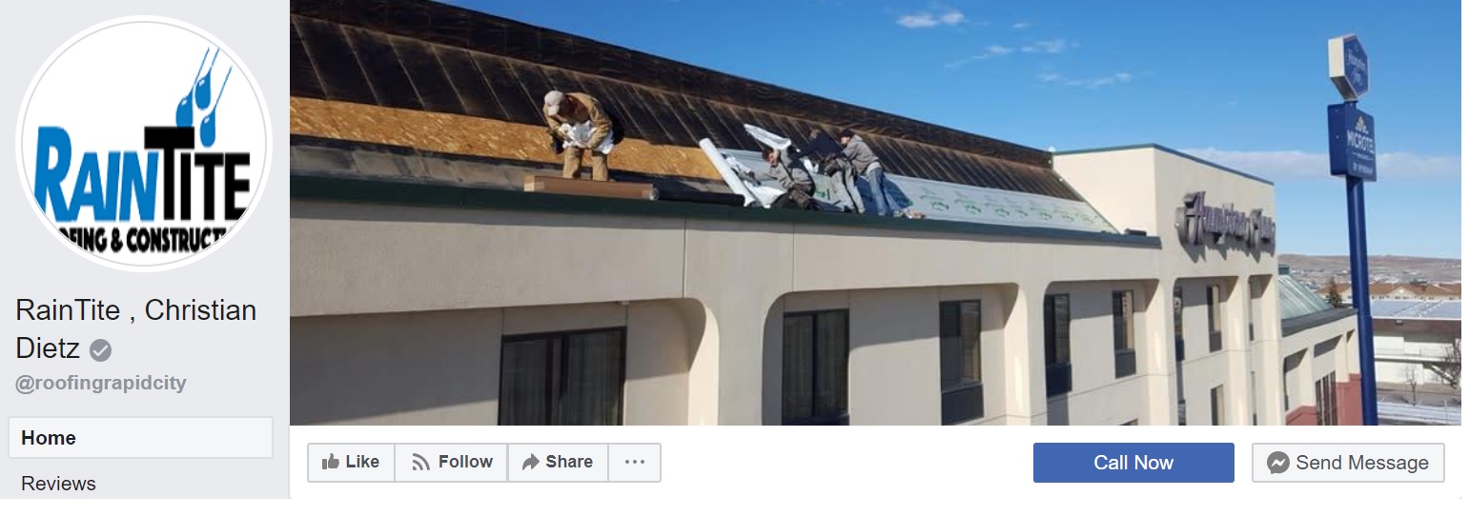1469x516 pixels.
Task: Click the gray verified badge next to Dietz
Action: click(100, 350)
